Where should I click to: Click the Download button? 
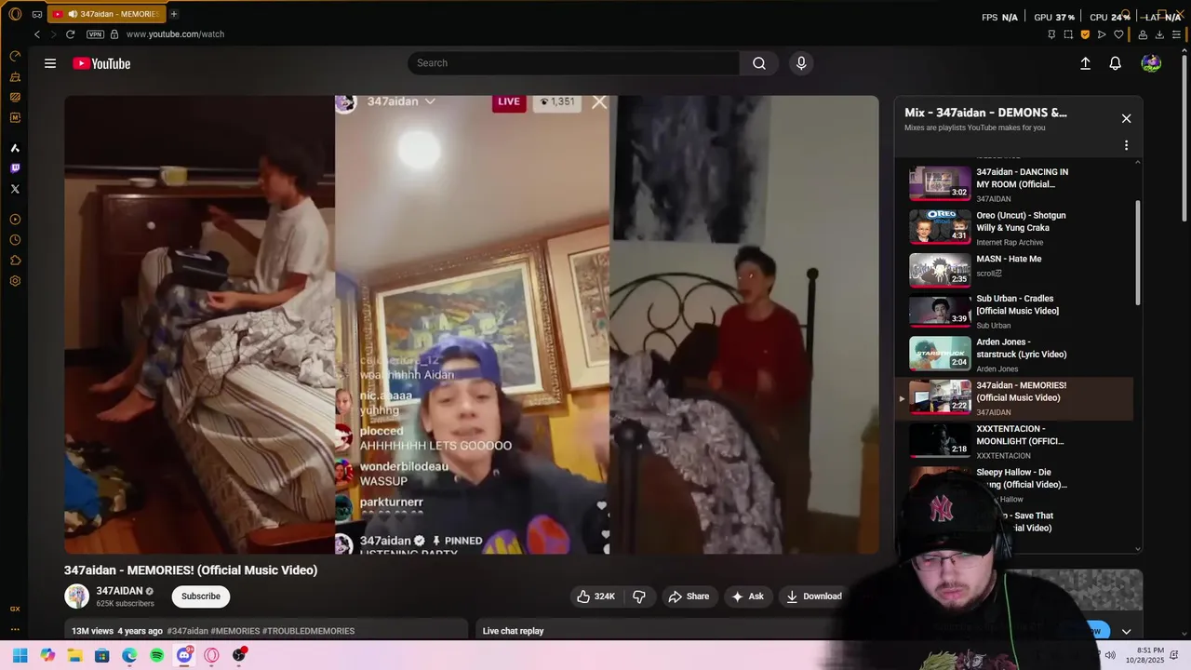[x=814, y=596]
